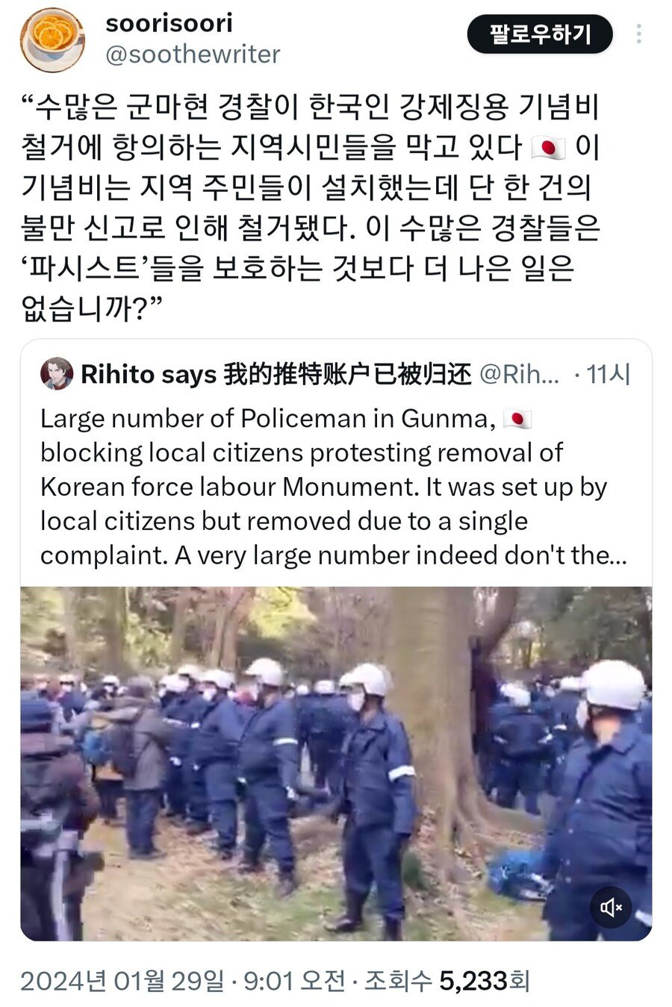The image size is (672, 1007).
Task: Open the three-dot more options menu
Action: pyautogui.click(x=638, y=34)
